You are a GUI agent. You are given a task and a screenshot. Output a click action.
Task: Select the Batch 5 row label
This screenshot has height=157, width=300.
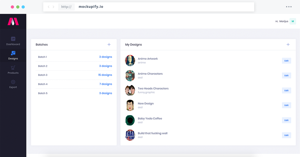(43, 93)
